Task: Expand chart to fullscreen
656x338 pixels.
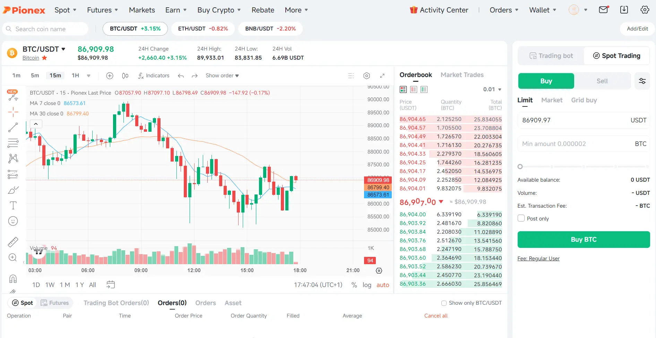Action: tap(382, 76)
